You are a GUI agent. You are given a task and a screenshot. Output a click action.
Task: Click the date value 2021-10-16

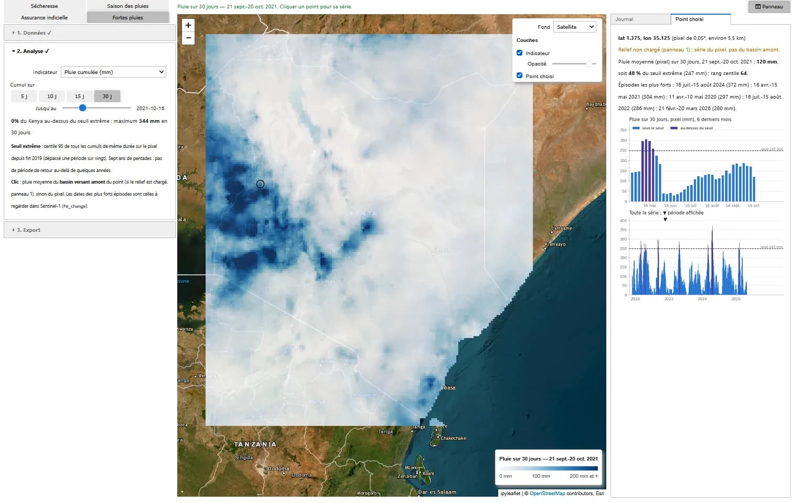[151, 109]
